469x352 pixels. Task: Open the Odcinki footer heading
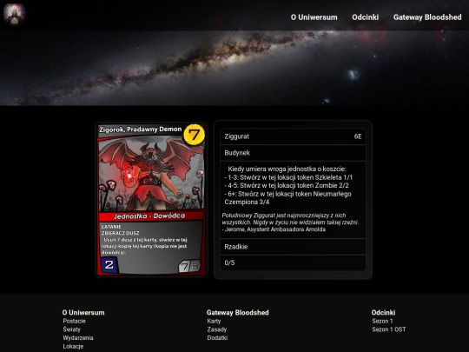[383, 313]
